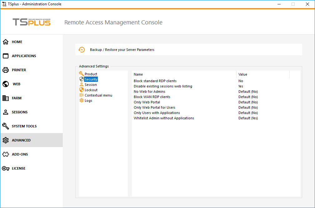Click the Farm building icon
The height and width of the screenshot is (208, 315).
[6, 98]
